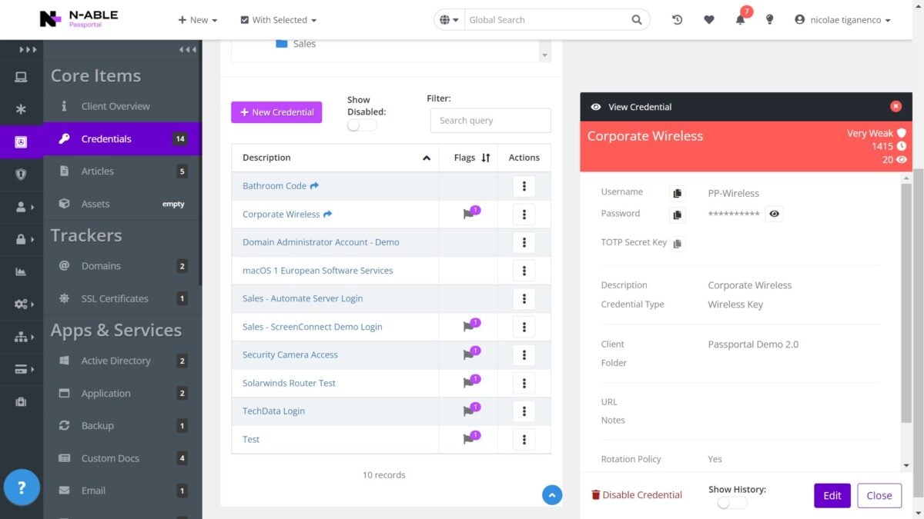Image resolution: width=924 pixels, height=519 pixels.
Task: Open the New dropdown menu
Action: [198, 20]
